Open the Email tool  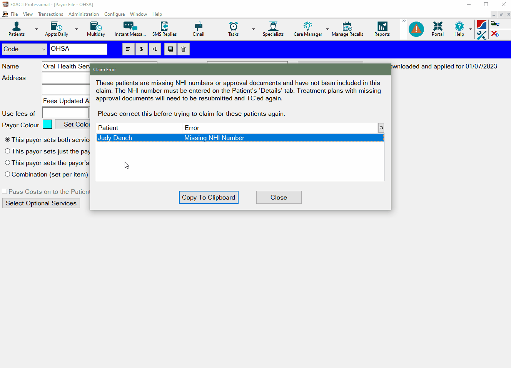point(199,29)
